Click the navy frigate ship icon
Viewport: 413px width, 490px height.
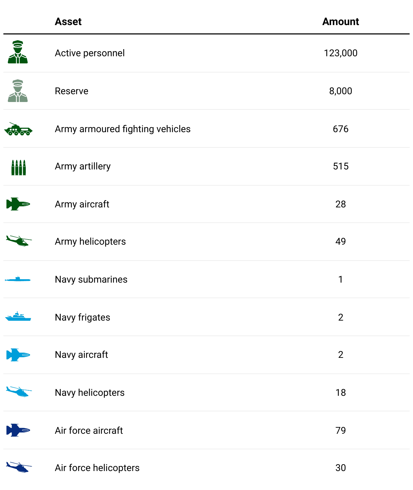18,317
